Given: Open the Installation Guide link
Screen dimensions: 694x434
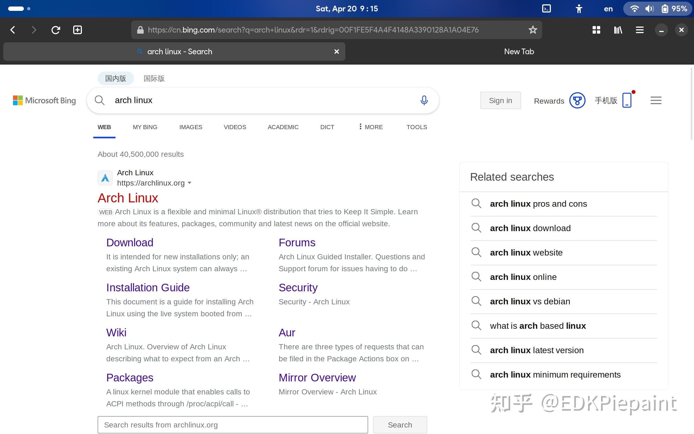Looking at the screenshot, I should pos(148,287).
